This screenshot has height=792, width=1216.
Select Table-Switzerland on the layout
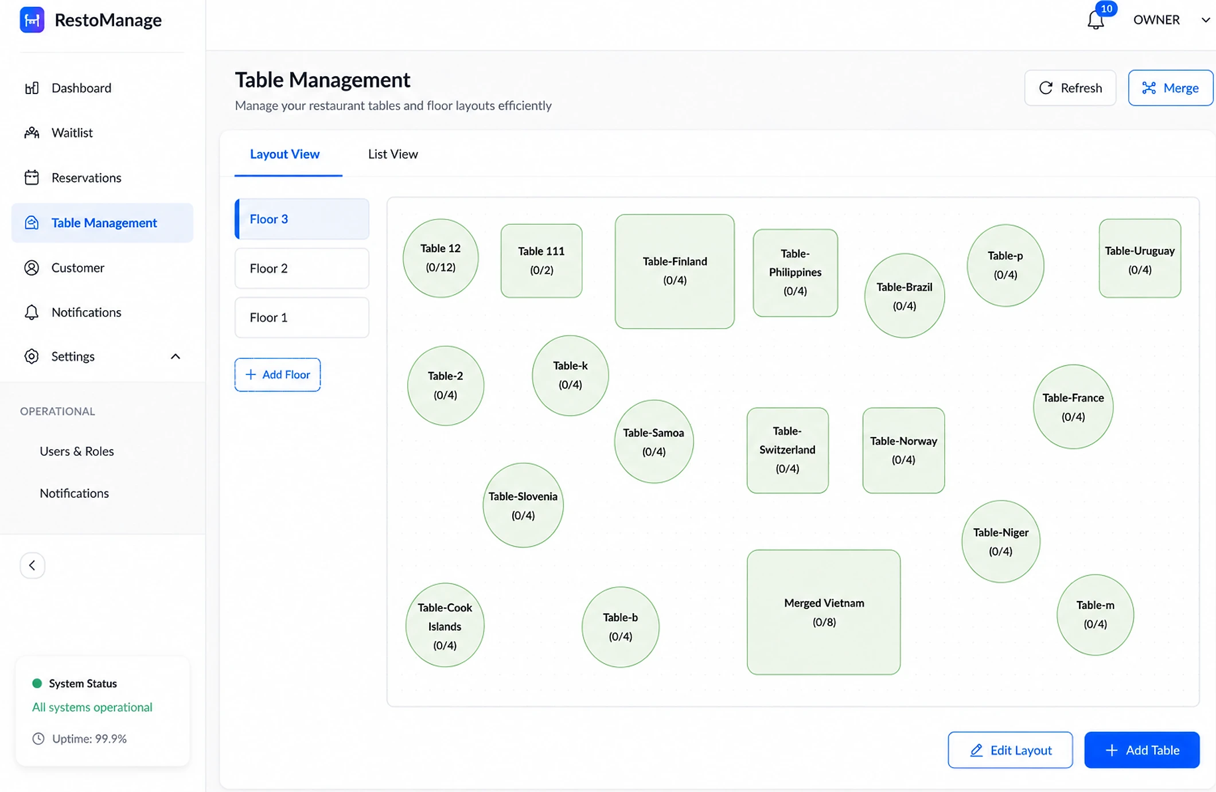[788, 450]
